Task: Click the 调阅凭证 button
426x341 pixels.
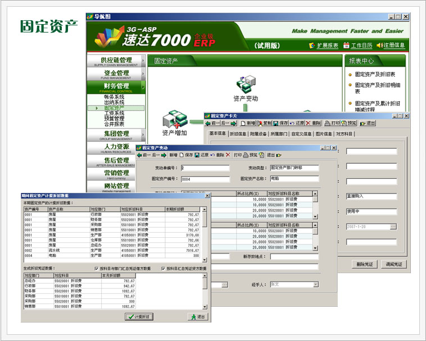Action: 394,264
